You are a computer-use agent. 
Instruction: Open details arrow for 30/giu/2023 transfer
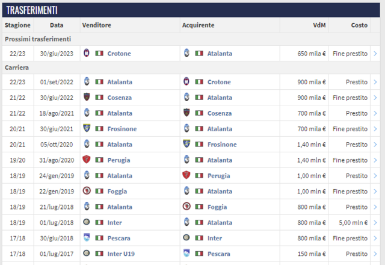point(375,54)
